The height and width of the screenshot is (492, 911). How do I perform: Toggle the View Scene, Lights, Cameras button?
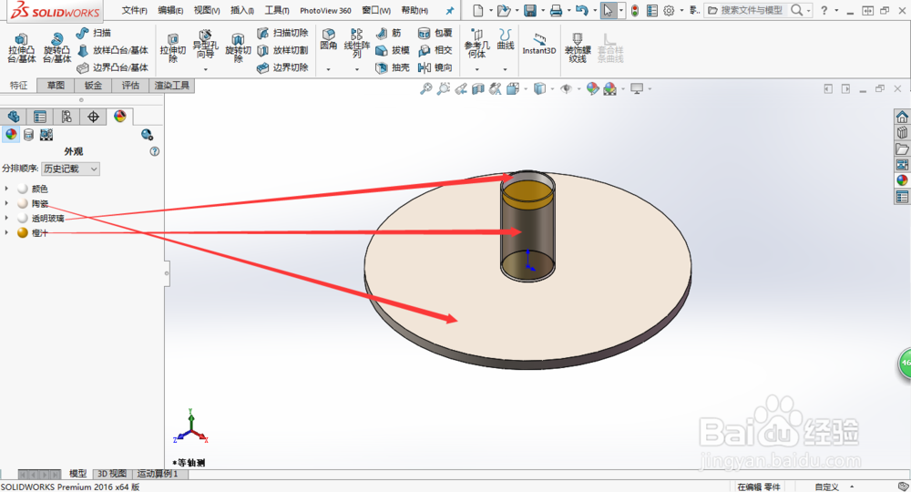tap(46, 135)
